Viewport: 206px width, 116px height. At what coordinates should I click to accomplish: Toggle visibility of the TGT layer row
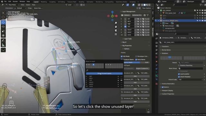point(125,26)
